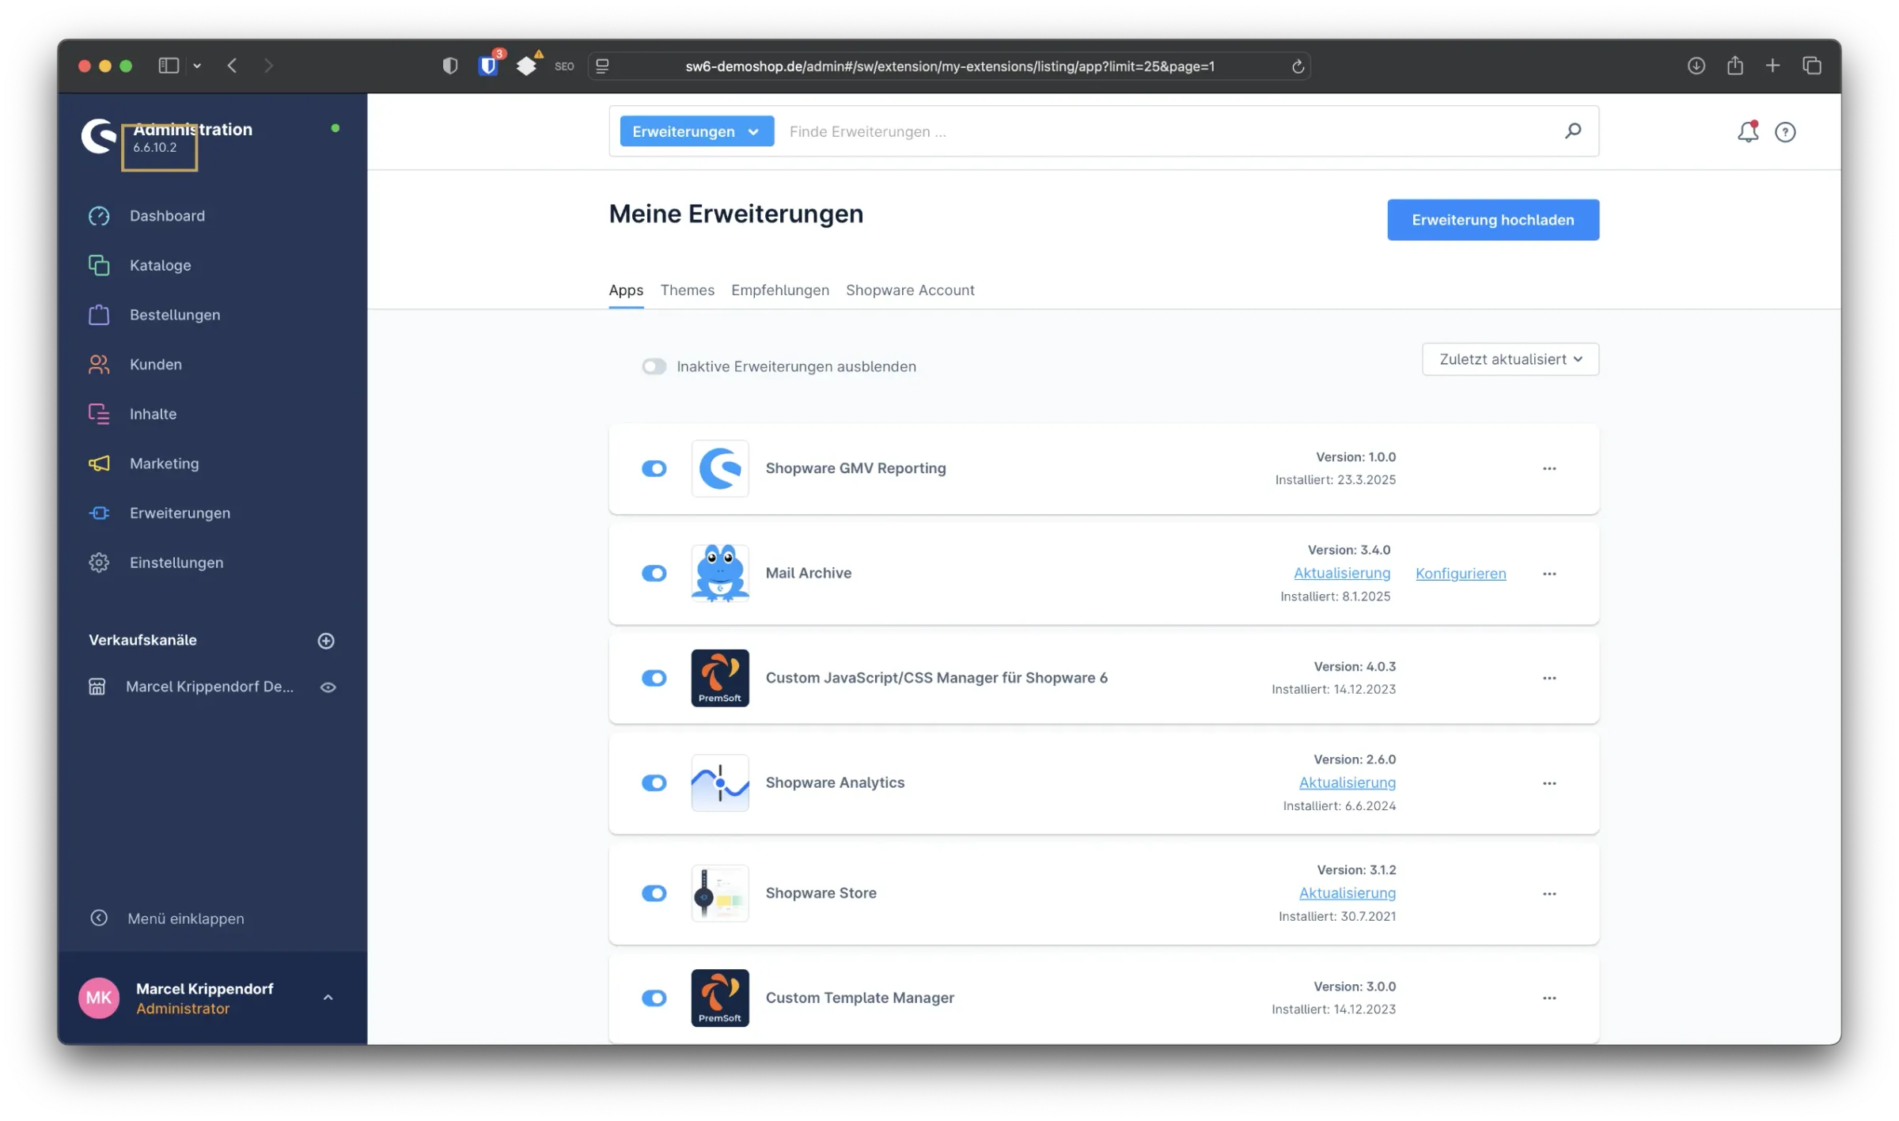Click the search magnifier icon
1899x1121 pixels.
[1572, 131]
